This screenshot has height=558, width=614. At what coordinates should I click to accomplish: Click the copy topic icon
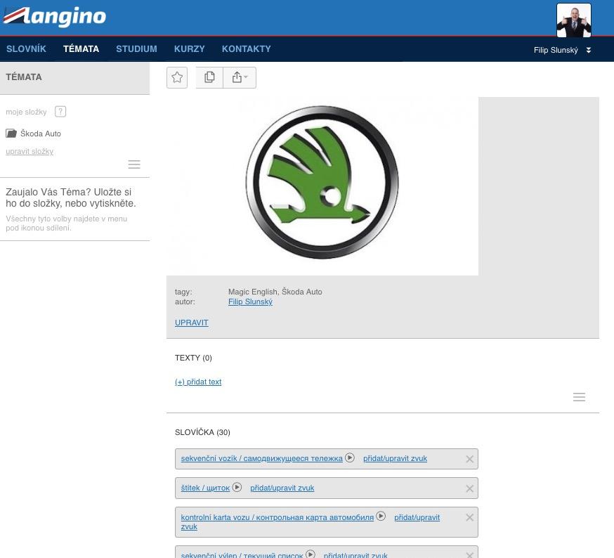209,77
